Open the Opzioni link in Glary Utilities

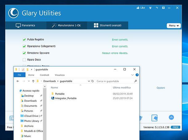tap(161, 88)
